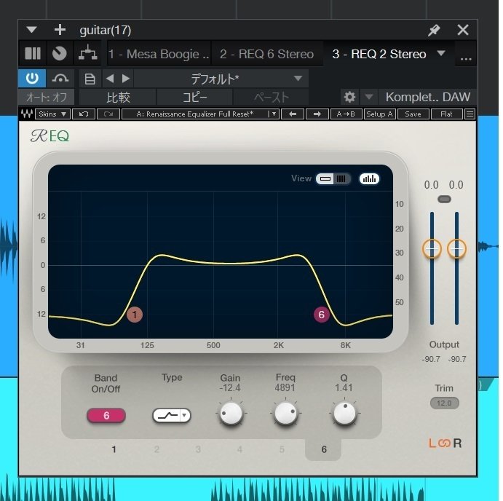Image resolution: width=503 pixels, height=501 pixels.
Task: Close the guitar(17) plugin window
Action: coord(462,30)
